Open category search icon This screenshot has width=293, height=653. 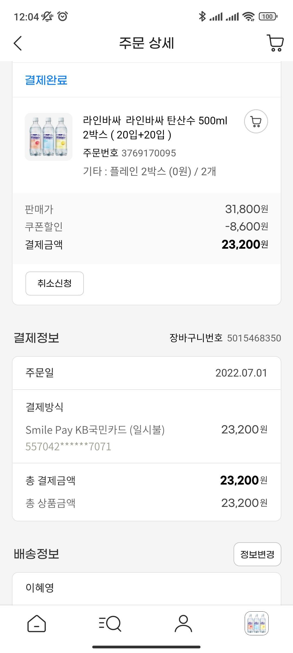click(110, 624)
